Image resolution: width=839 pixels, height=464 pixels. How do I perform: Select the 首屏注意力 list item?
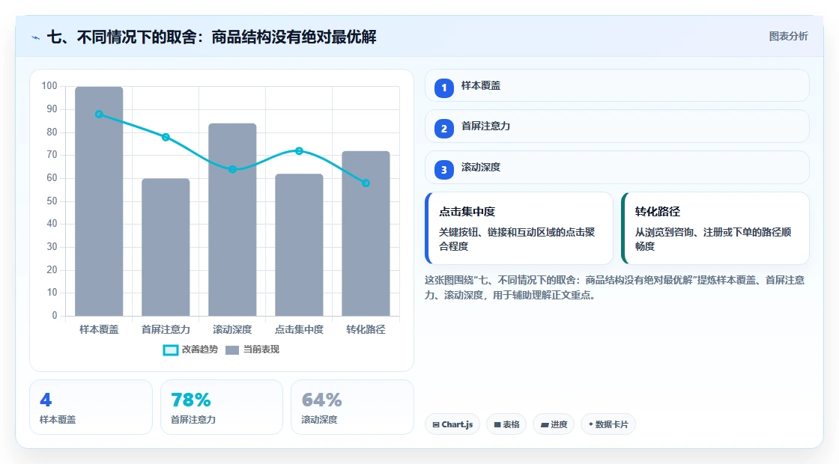click(617, 126)
